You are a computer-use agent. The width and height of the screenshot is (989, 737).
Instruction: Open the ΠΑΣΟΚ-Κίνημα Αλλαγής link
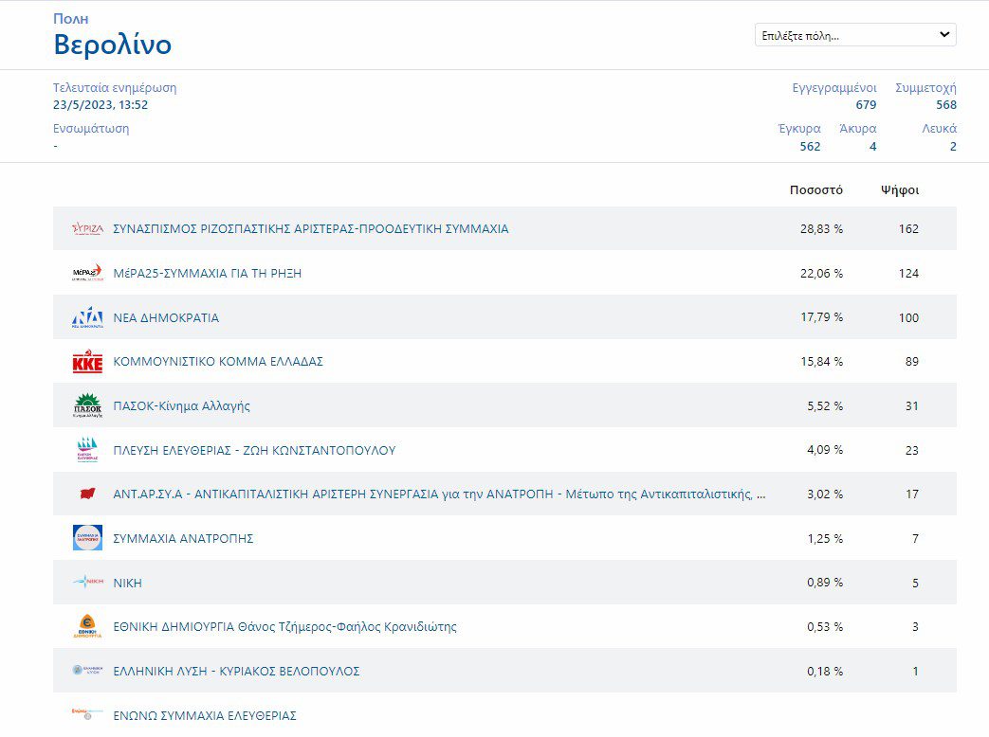click(x=181, y=406)
